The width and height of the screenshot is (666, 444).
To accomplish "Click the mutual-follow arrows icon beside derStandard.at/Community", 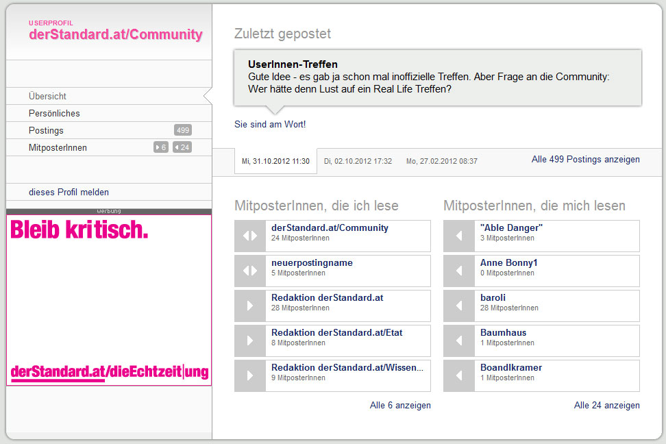I will pos(250,236).
